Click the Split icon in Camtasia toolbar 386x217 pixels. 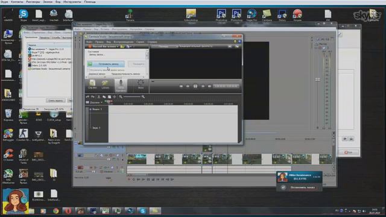click(x=115, y=97)
